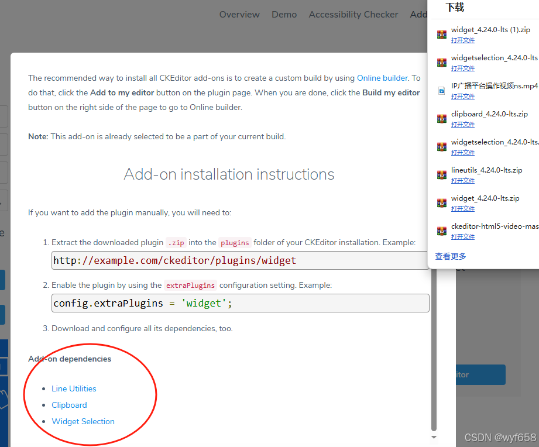Select the clipboard_4.24.0-lts.zip file name
539x447 pixels.
tap(489, 114)
